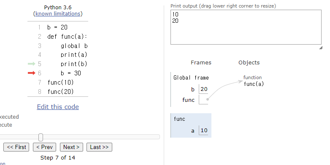This screenshot has height=165, width=330.
Task: Go to first step with << First button
Action: click(x=16, y=147)
